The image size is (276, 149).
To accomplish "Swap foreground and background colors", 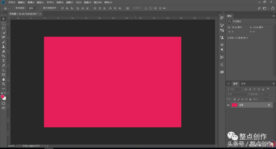I will 5,93.
